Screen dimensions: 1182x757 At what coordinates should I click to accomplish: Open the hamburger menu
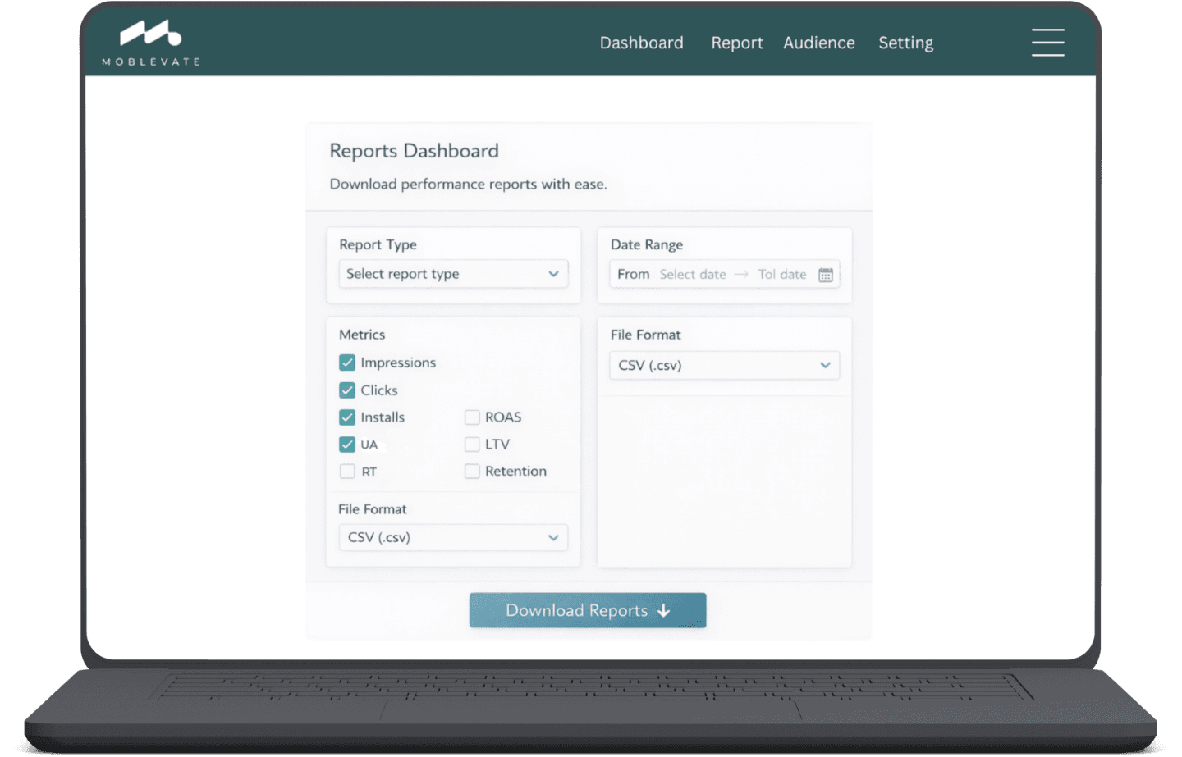[x=1047, y=43]
